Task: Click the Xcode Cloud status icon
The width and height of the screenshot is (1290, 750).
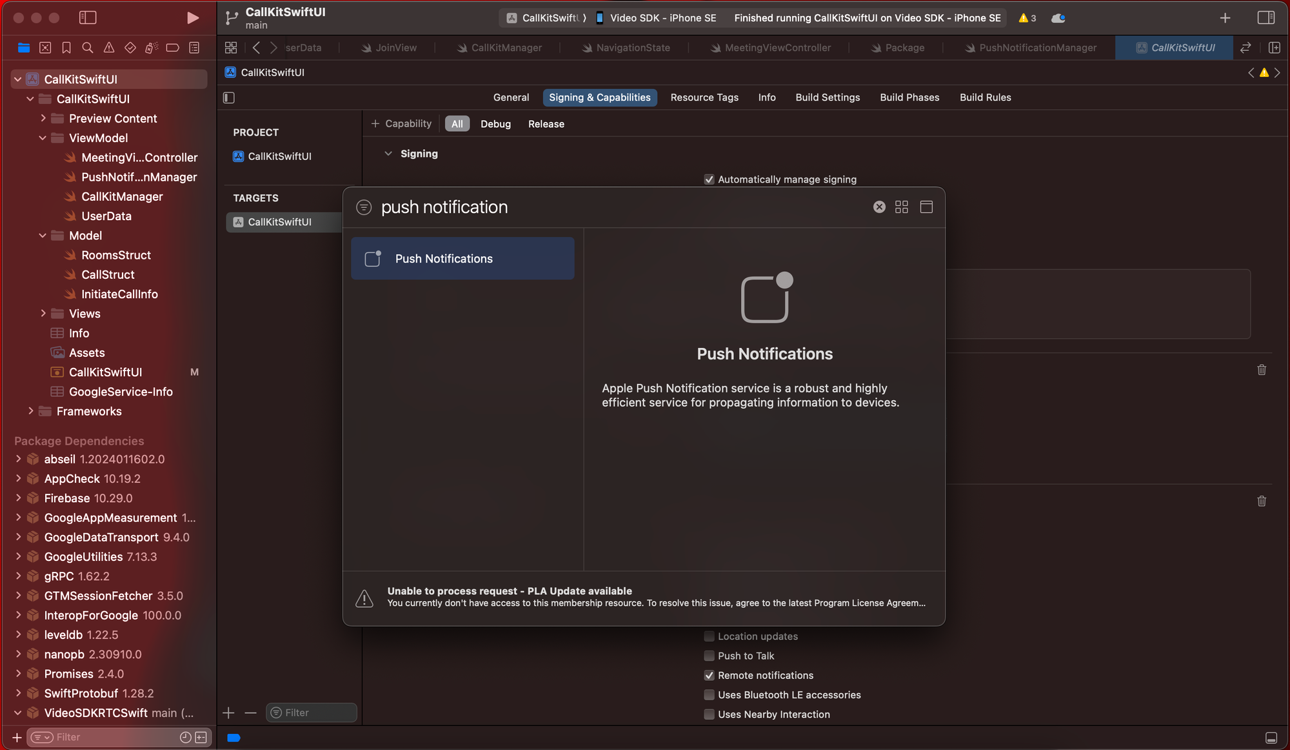Action: [x=1058, y=18]
